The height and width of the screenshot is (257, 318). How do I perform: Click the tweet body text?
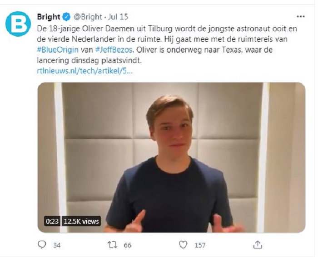click(154, 39)
